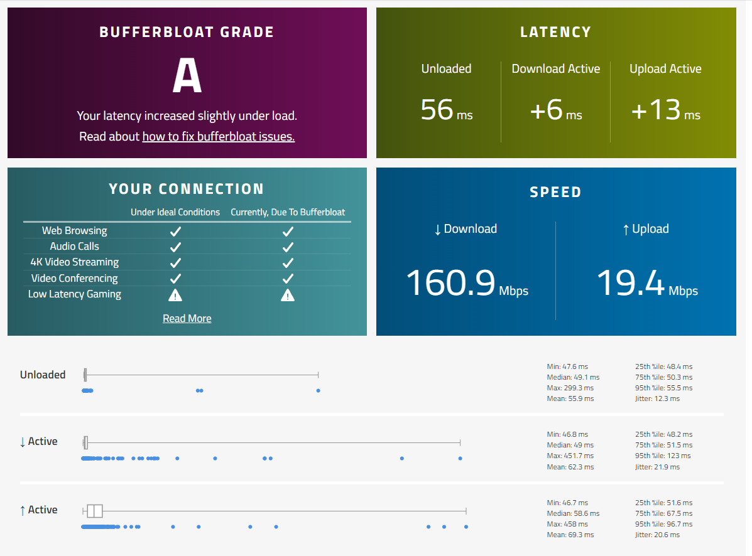Open the how to fix bufferbloat issues link
Viewport: 752px width, 556px height.
(x=218, y=136)
